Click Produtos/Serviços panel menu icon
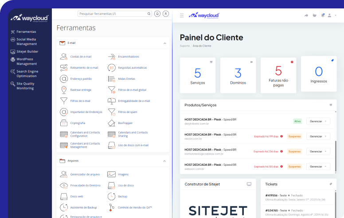This screenshot has width=344, height=218. click(331, 105)
